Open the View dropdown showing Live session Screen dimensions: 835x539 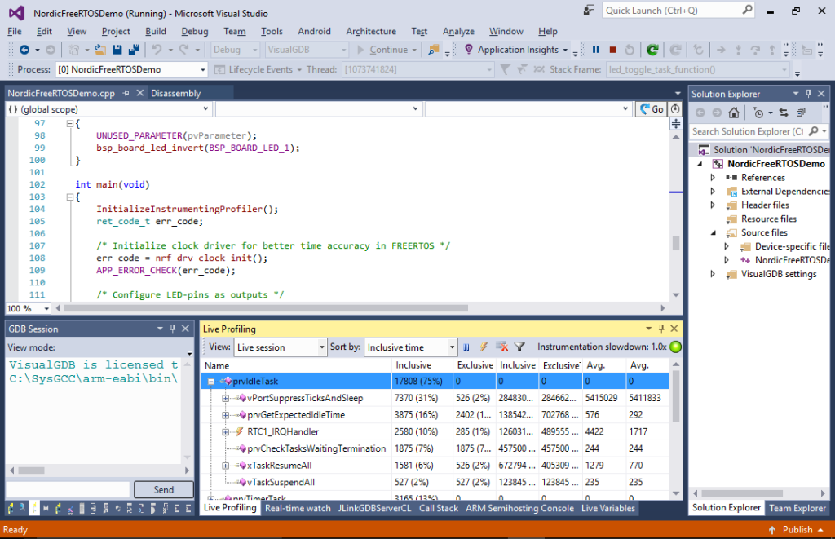(x=324, y=347)
